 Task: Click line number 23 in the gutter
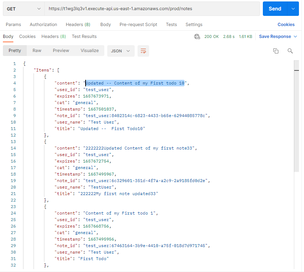click(x=13, y=207)
